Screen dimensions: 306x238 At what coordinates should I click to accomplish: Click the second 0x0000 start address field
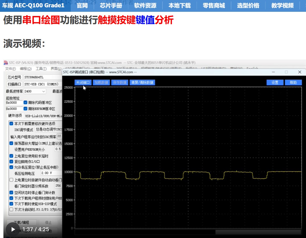tap(14, 109)
